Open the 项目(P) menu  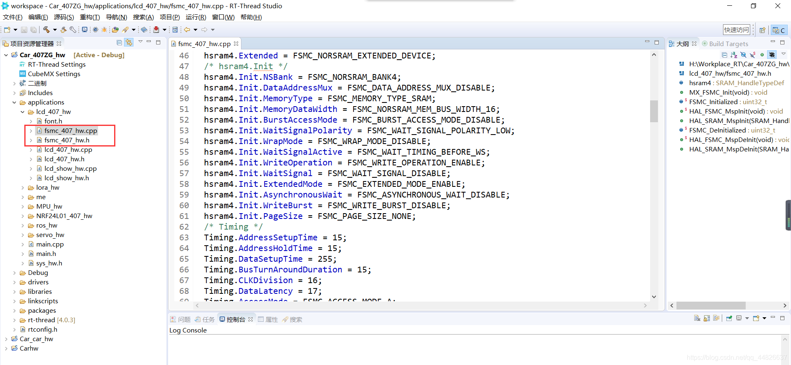tap(170, 17)
